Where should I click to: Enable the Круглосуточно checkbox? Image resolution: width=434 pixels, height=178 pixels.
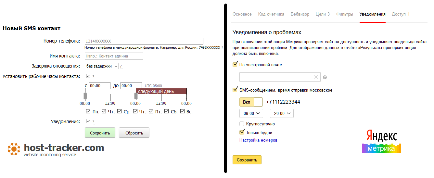click(242, 124)
